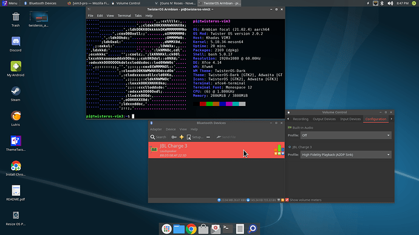Click the green color block in terminal output

click(x=209, y=104)
